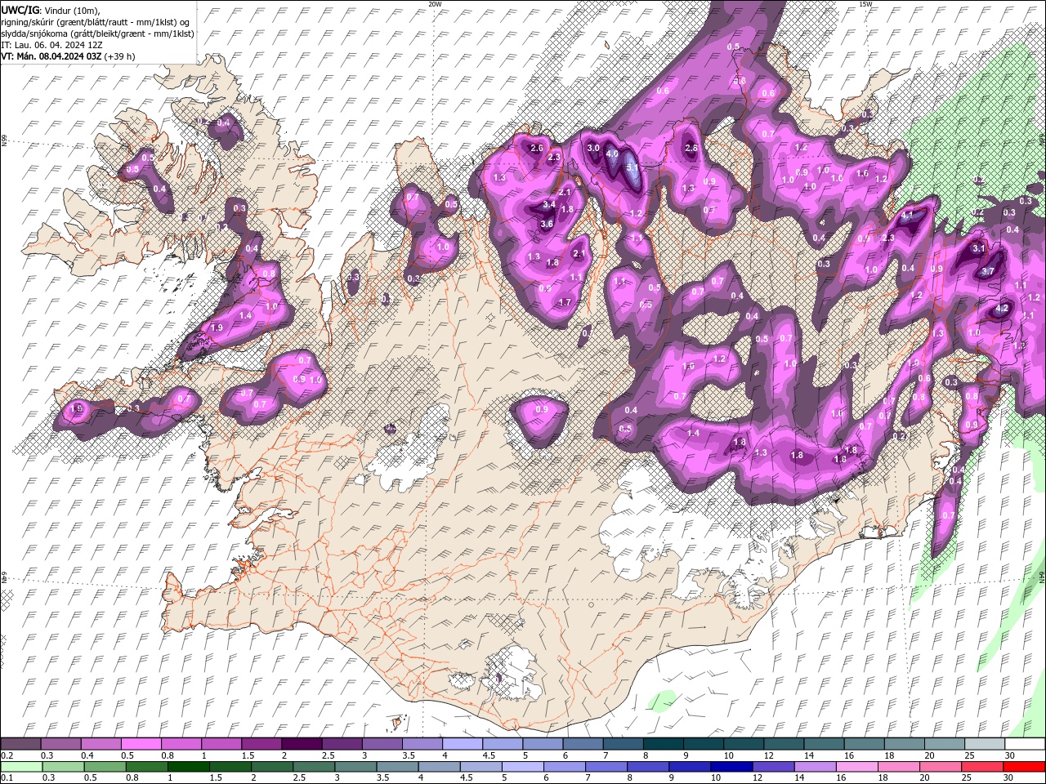This screenshot has height=784, width=1046.
Task: Click the 3.6 precipitation value on the map
Action: [547, 224]
